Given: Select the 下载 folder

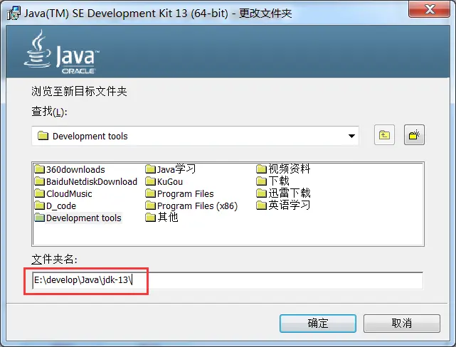Looking at the screenshot, I should pos(272,181).
